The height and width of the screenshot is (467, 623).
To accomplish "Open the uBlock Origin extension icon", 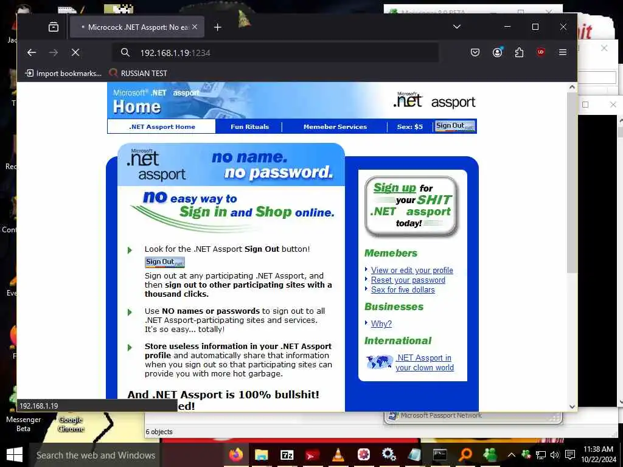I will [x=540, y=52].
